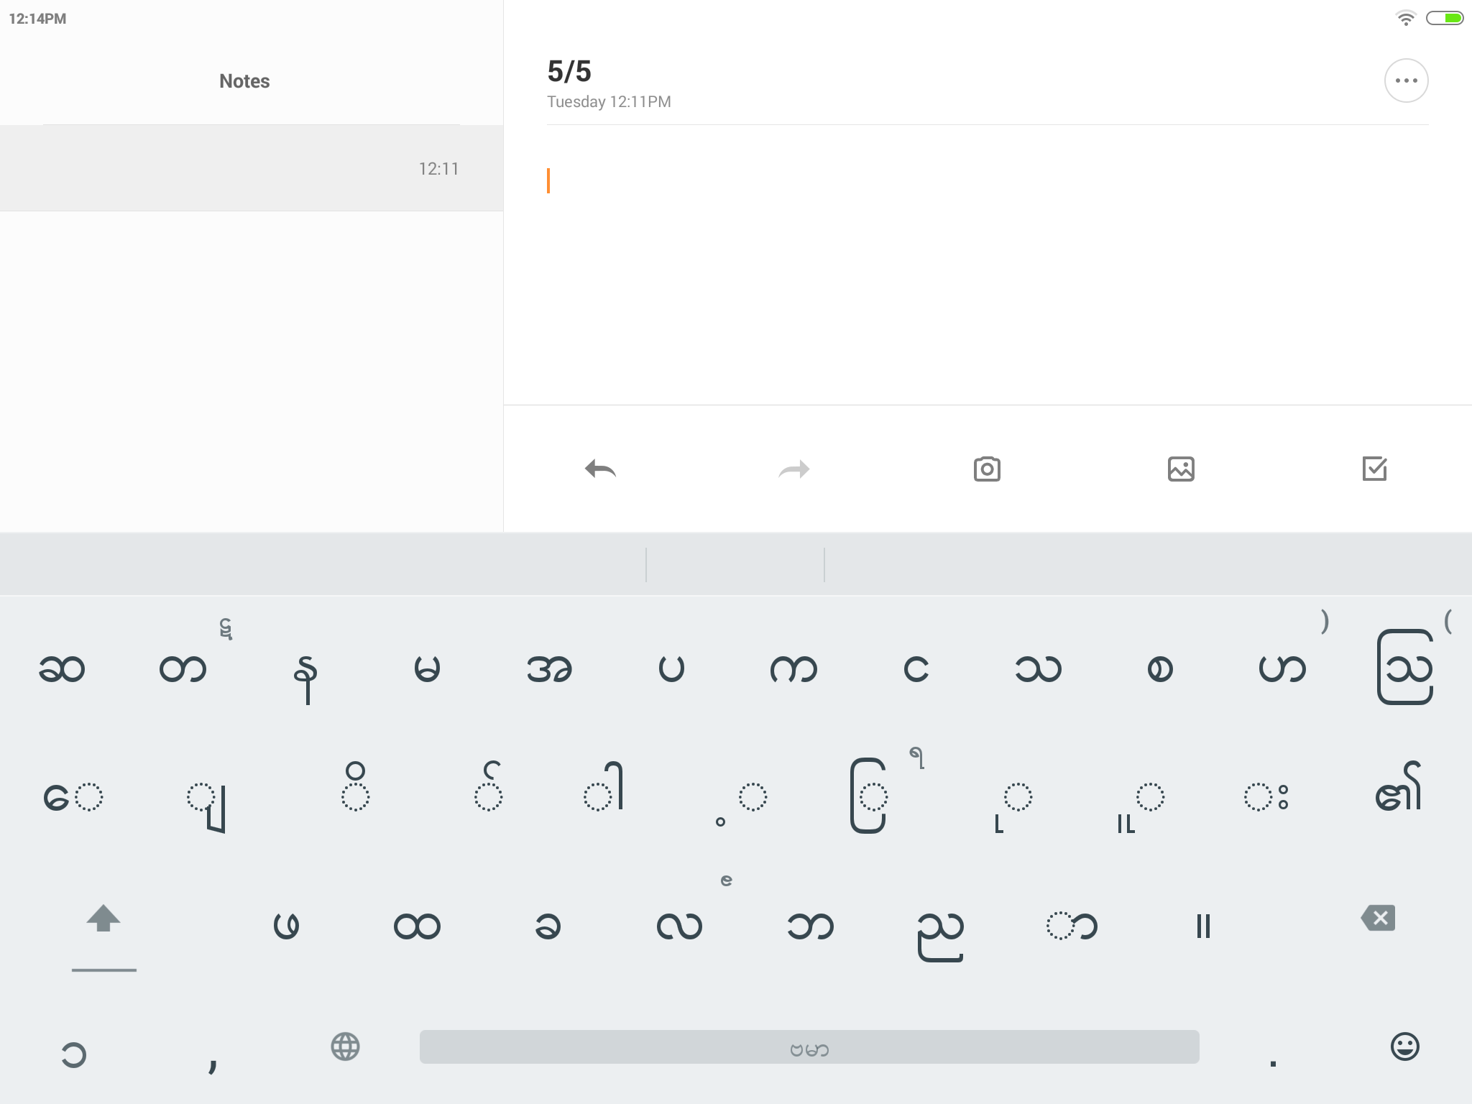Open the three-dot more options menu
This screenshot has height=1104, width=1472.
pos(1406,80)
